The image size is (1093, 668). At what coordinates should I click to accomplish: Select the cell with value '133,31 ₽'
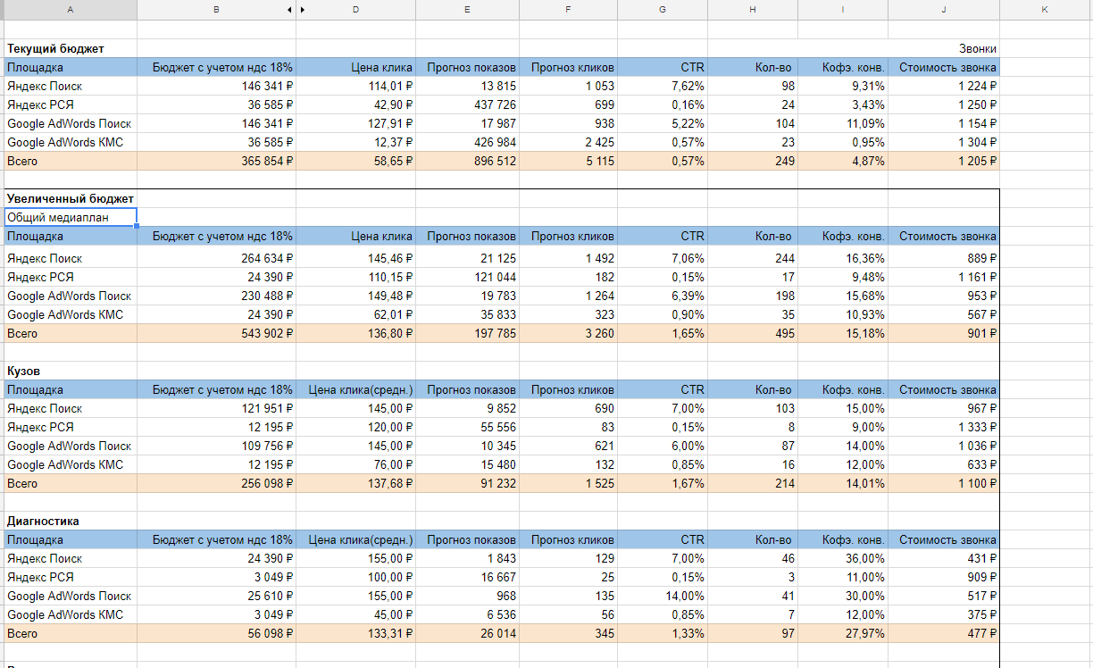(x=355, y=633)
